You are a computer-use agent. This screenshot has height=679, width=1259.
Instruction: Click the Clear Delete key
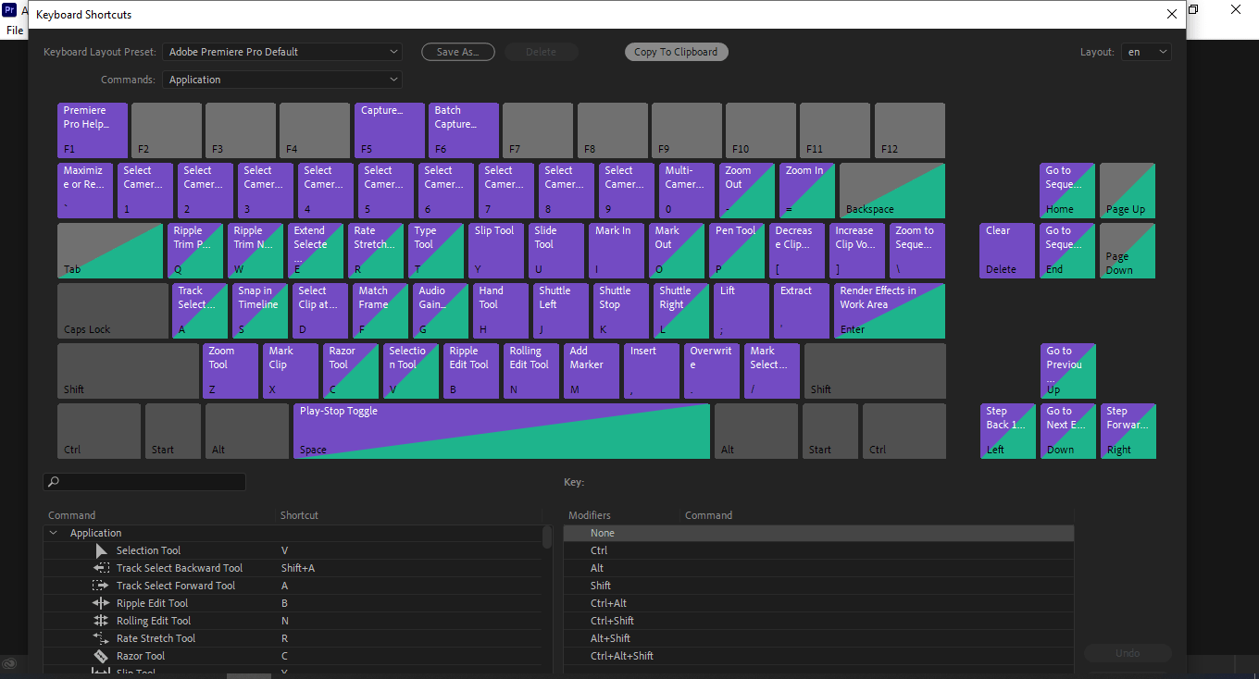[1007, 251]
